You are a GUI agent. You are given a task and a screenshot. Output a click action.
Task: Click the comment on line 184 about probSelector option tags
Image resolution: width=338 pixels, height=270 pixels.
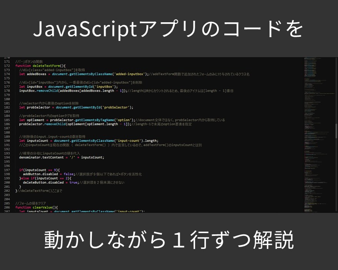coord(49,116)
